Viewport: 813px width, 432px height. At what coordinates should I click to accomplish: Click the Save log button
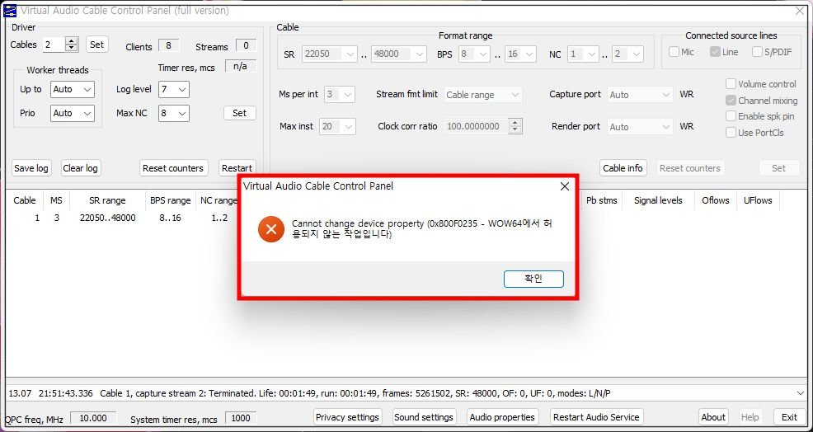tap(31, 168)
